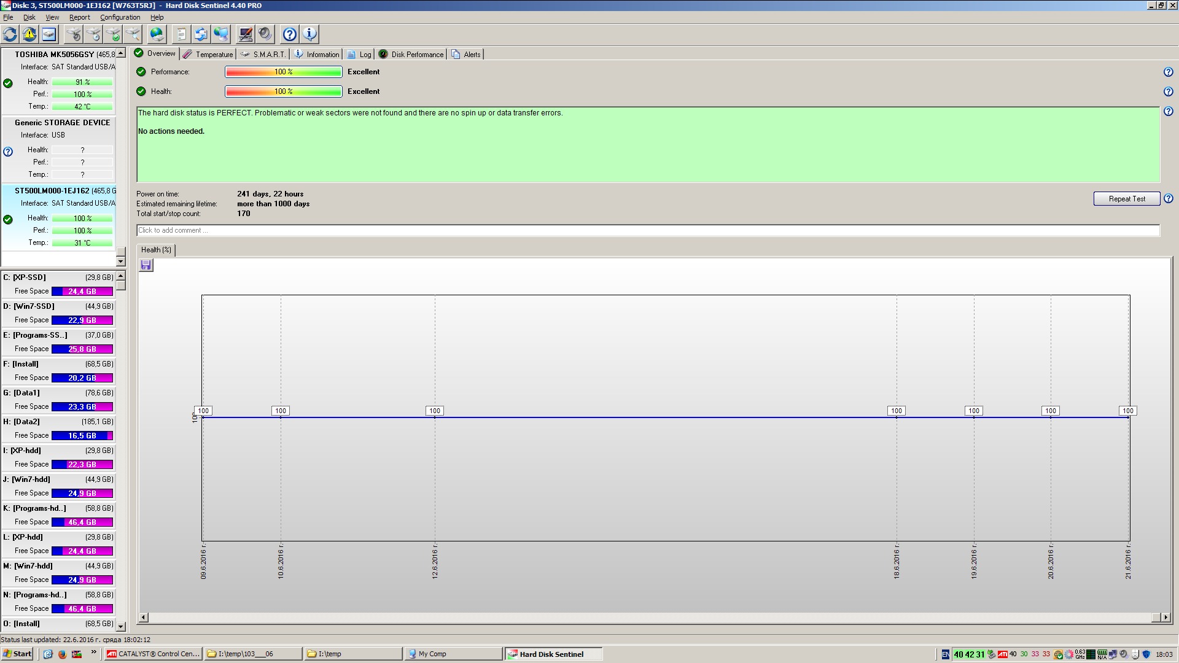
Task: Click the disk with clock toolbar icon
Action: pos(93,34)
